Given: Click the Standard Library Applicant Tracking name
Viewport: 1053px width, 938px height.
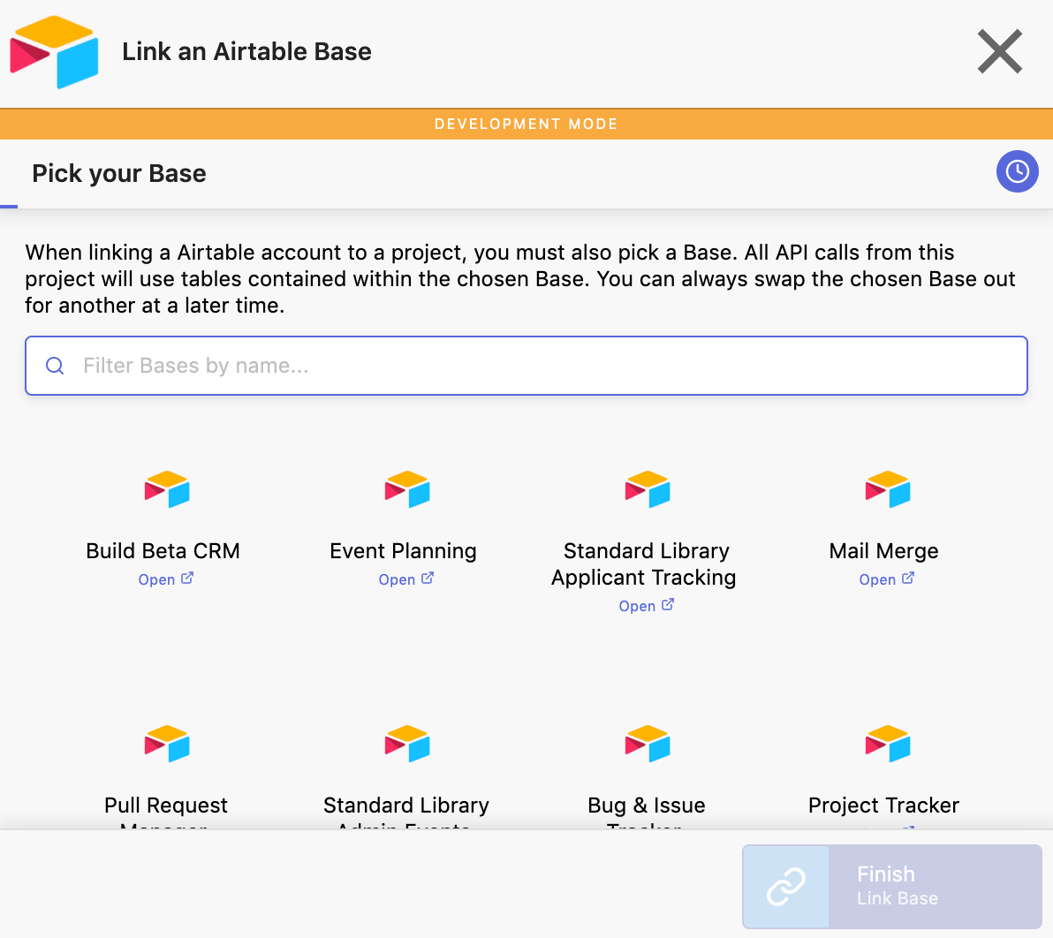Looking at the screenshot, I should pyautogui.click(x=644, y=564).
